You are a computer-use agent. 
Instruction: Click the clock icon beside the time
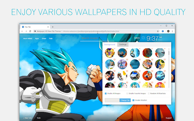tap(143, 38)
